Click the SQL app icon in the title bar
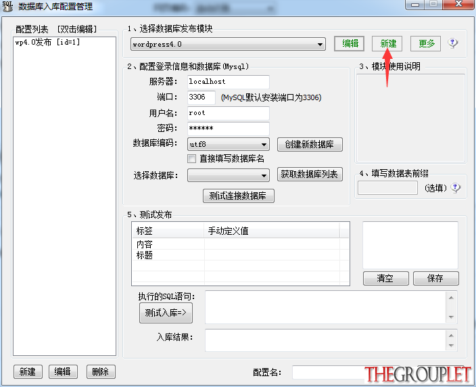The width and height of the screenshot is (476, 387). (7, 6)
